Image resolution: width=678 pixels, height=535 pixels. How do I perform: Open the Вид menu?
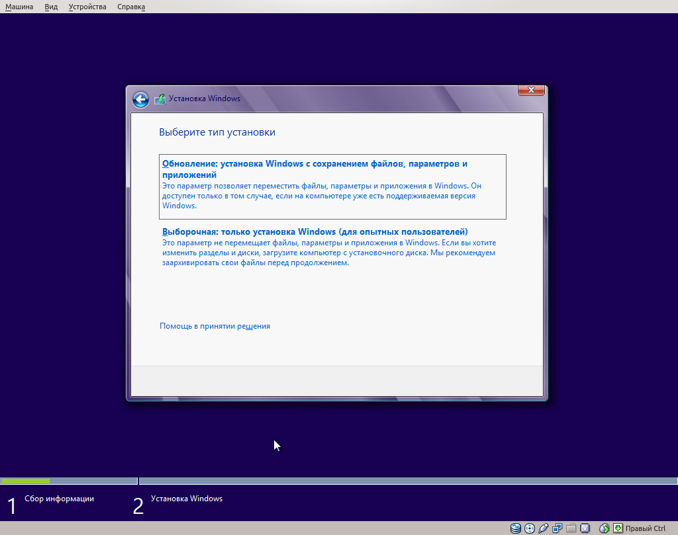[50, 7]
